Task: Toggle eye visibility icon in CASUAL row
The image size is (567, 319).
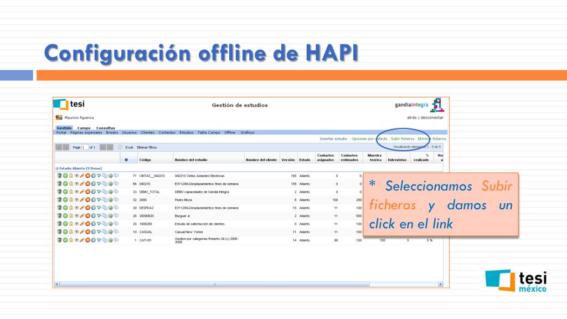Action: 76,232
